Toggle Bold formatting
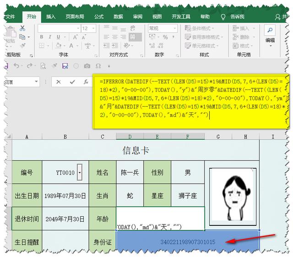Viewport: 293px width, 257px height. 42,37
